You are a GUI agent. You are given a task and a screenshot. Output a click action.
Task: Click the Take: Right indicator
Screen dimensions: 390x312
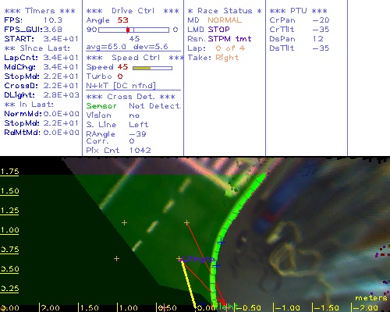point(213,58)
